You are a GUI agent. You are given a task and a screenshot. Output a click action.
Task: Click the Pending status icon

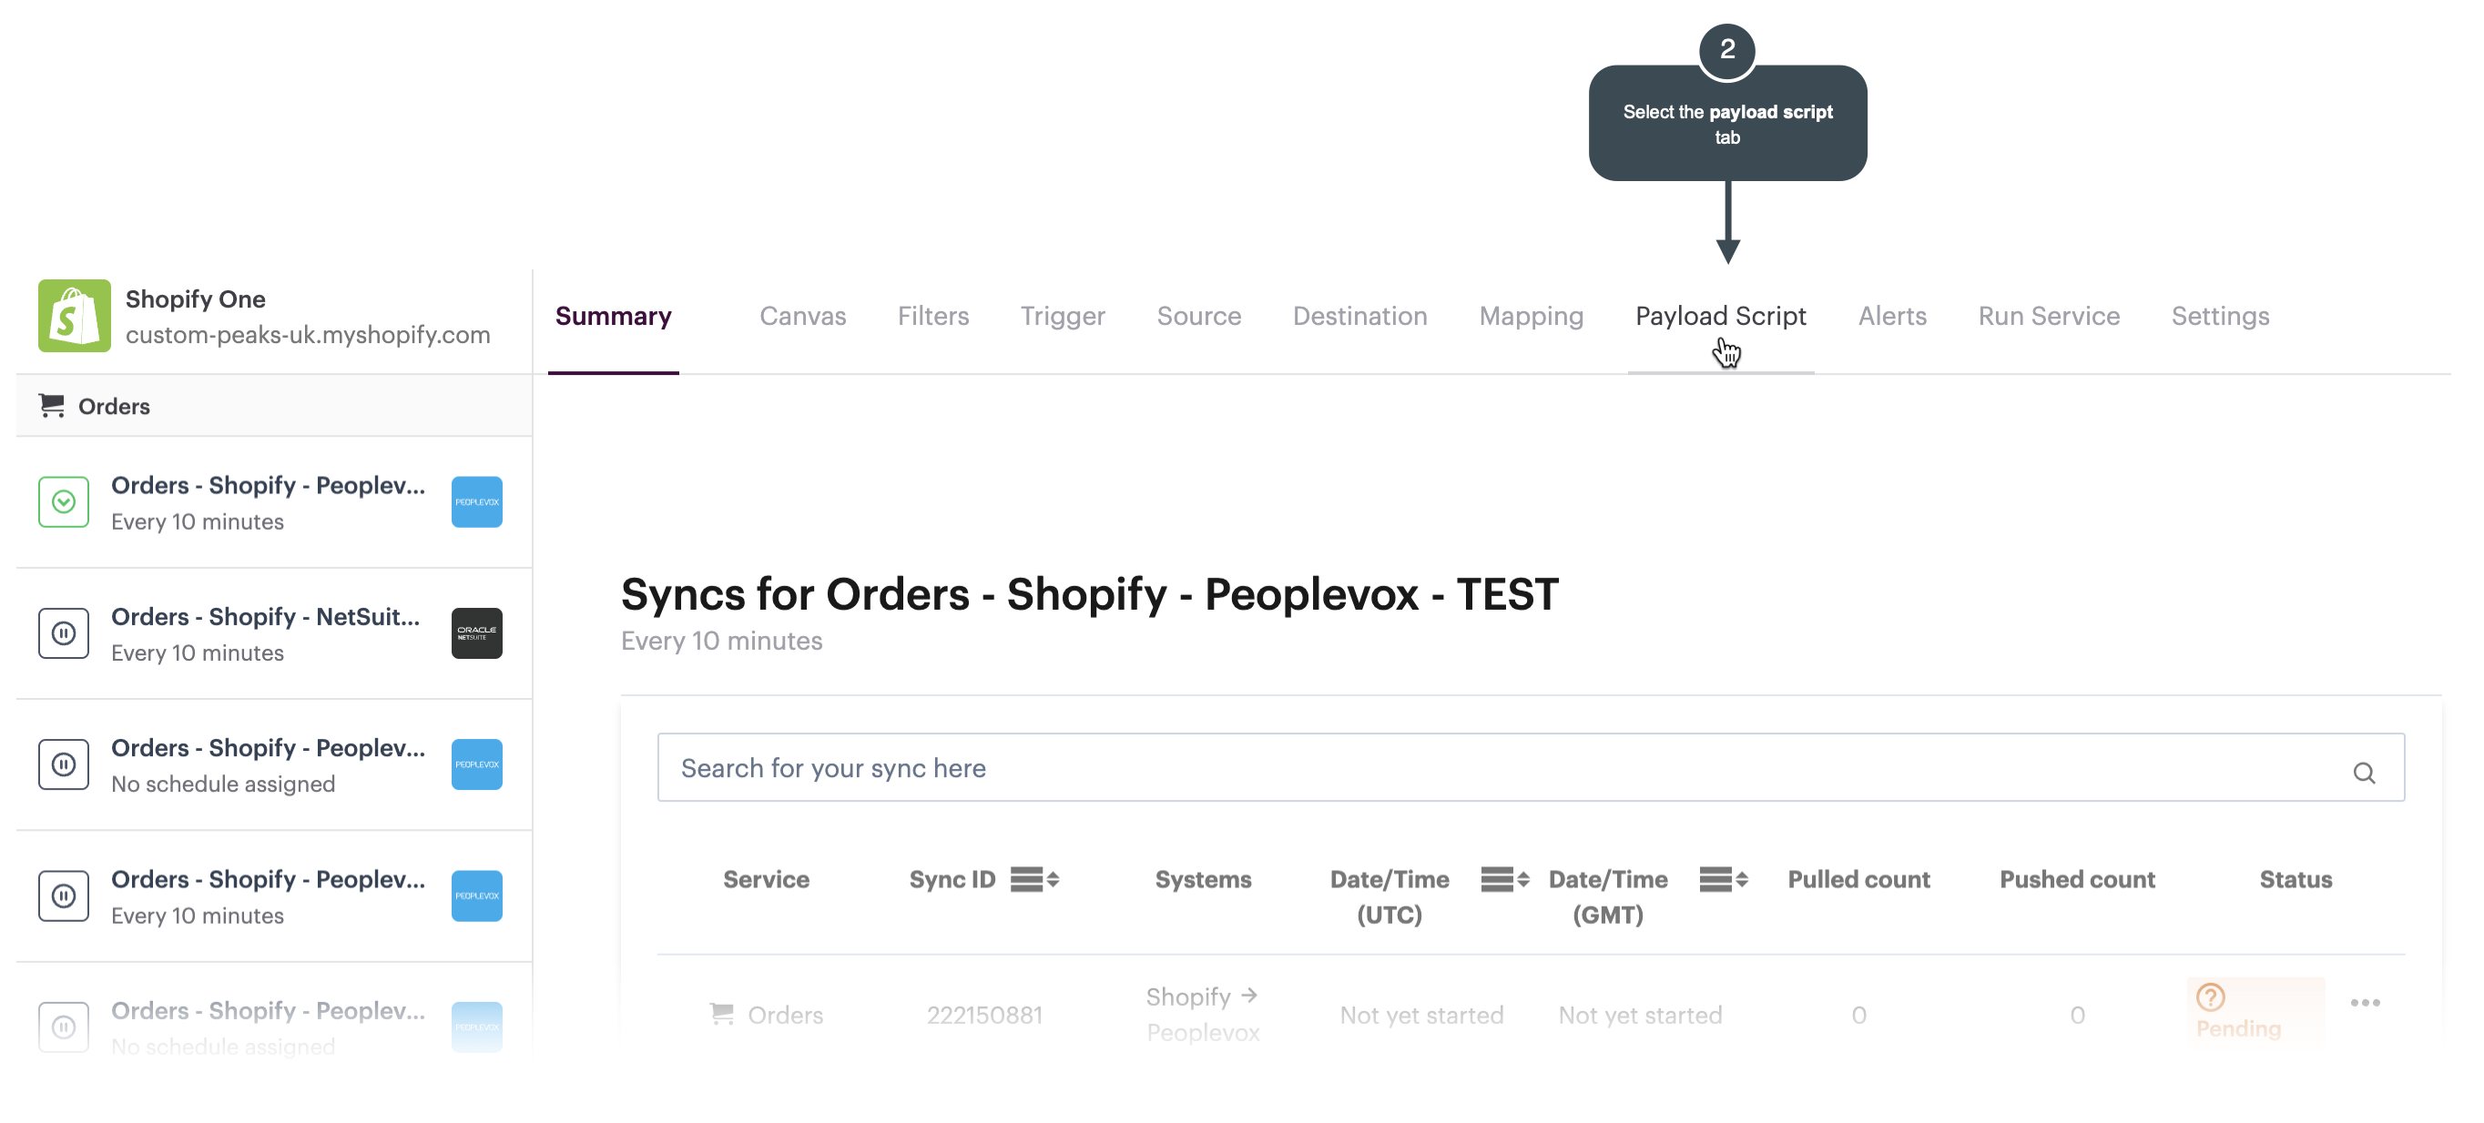[2210, 996]
